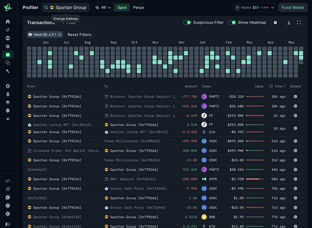The width and height of the screenshot is (312, 228).
Task: Open the API code brackets icon
Action: (8, 181)
